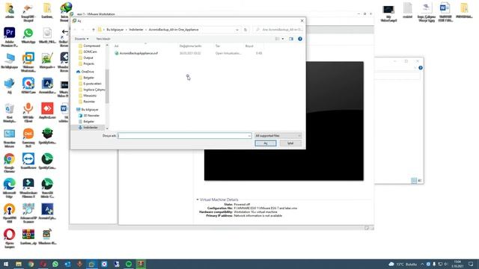Image resolution: width=479 pixels, height=269 pixels.
Task: Select the Resimler folder under OneDrive
Action: 89,102
